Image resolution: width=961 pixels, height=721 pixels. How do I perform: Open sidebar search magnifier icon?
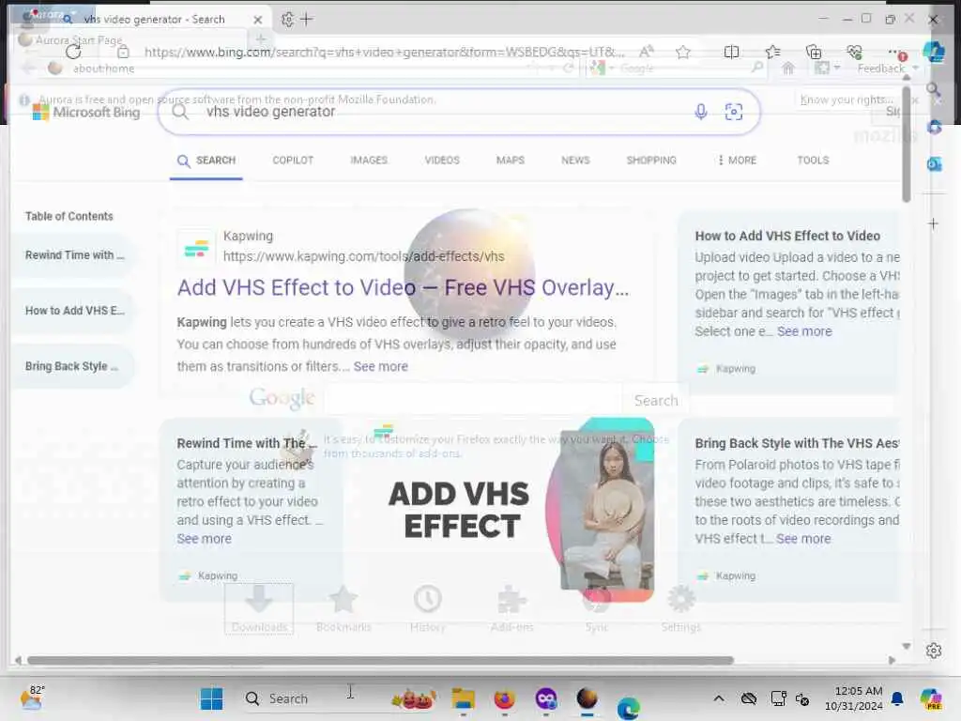point(934,90)
